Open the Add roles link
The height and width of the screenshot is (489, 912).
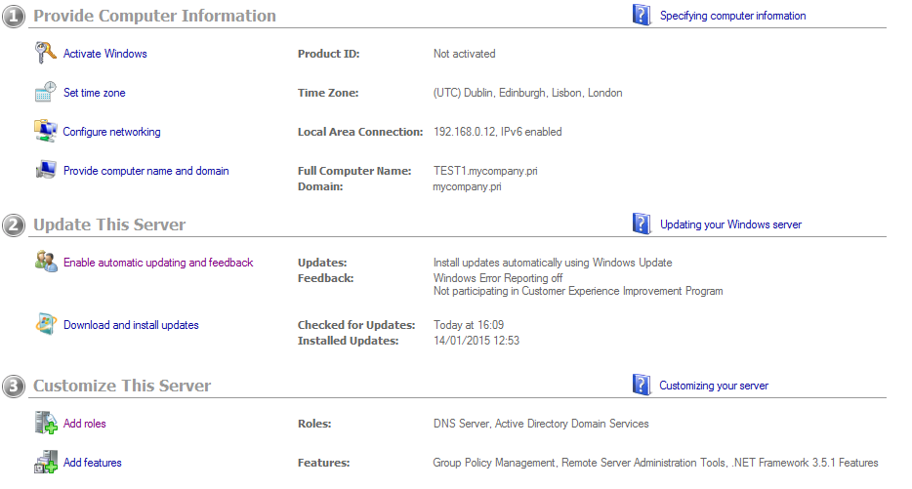click(x=84, y=424)
